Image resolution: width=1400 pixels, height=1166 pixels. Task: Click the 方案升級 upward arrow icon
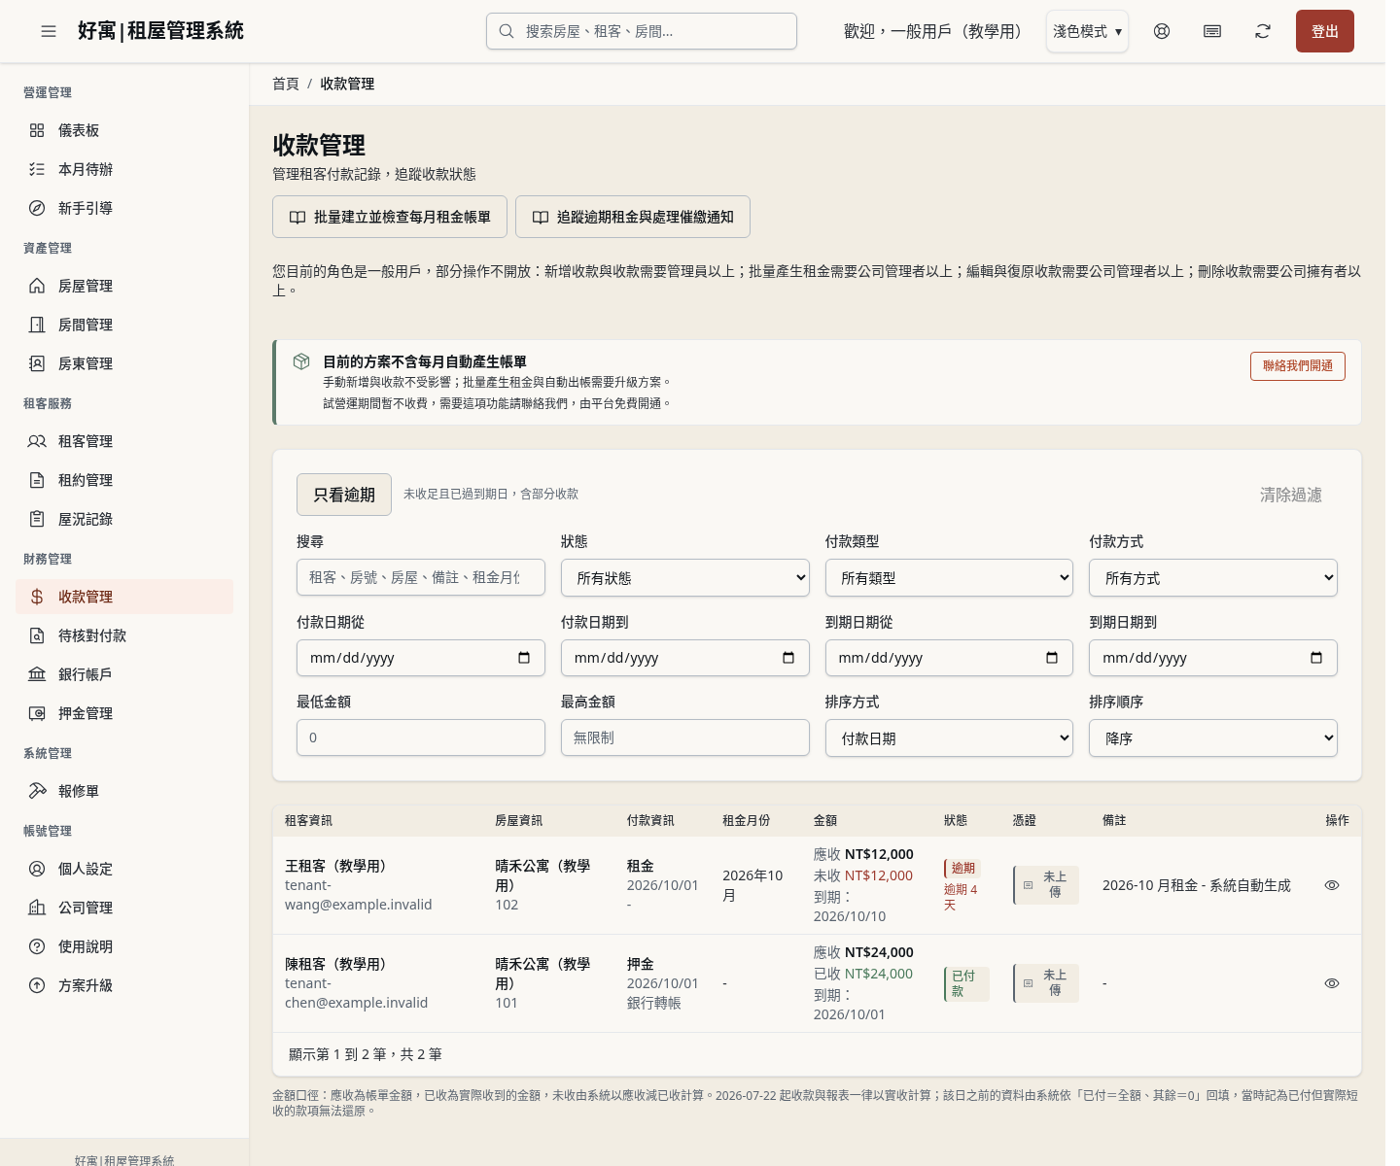click(x=37, y=985)
